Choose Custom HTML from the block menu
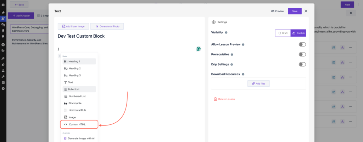Image resolution: width=363 pixels, height=142 pixels. point(77,124)
